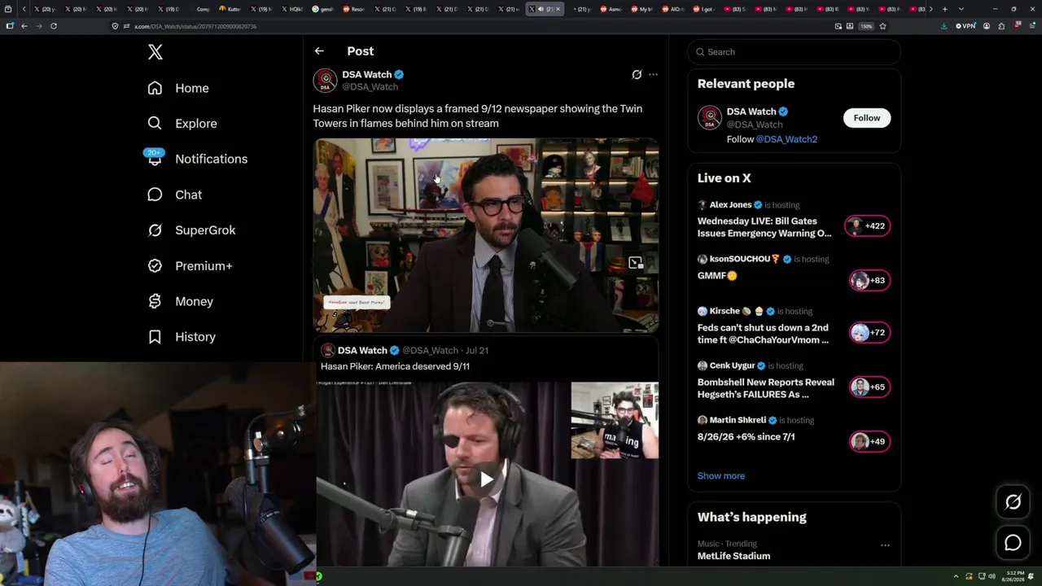Focus the Search input field
The width and height of the screenshot is (1042, 586).
click(794, 52)
